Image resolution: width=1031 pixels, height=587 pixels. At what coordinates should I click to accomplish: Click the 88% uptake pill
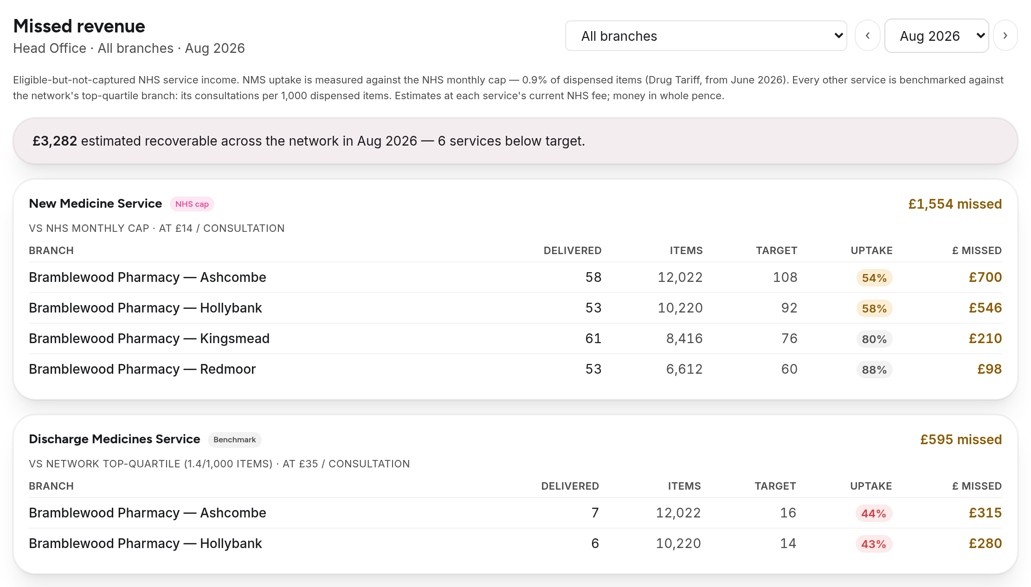(874, 370)
